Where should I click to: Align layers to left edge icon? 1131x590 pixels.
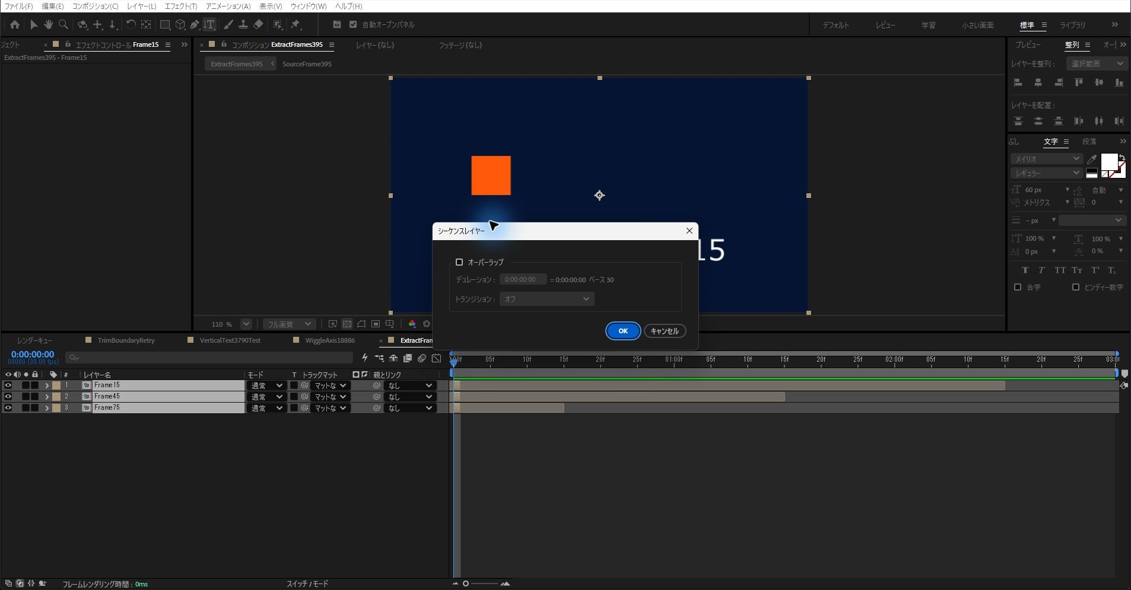click(x=1018, y=82)
